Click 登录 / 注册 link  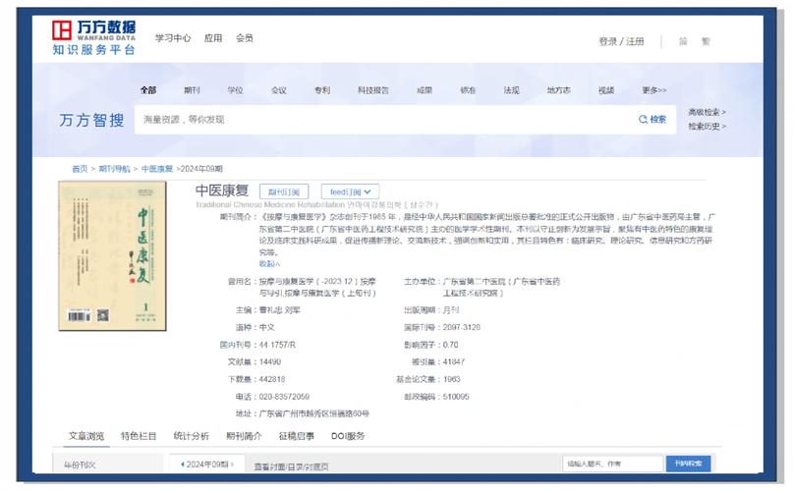point(621,41)
